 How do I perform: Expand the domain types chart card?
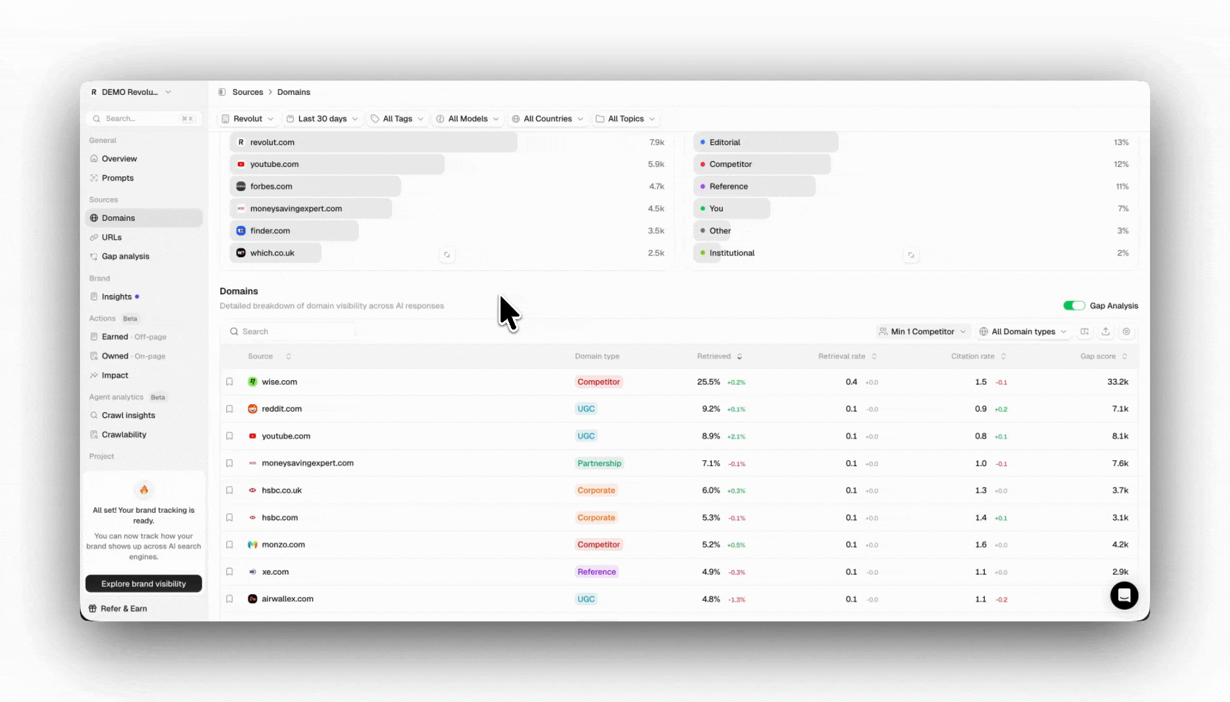[911, 255]
